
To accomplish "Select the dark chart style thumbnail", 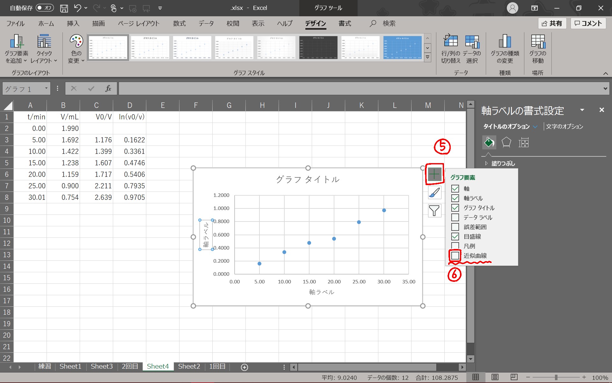I will 318,47.
